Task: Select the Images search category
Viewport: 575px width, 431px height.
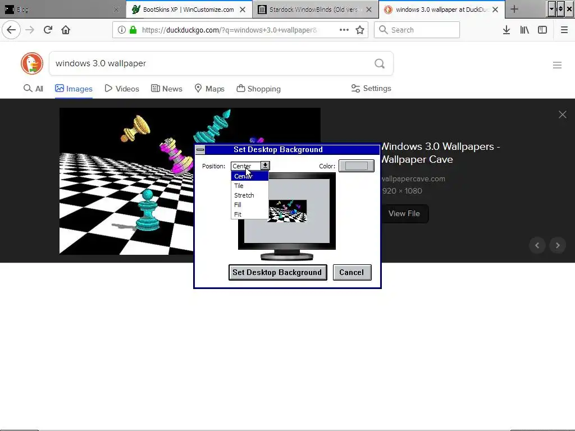Action: coord(74,89)
